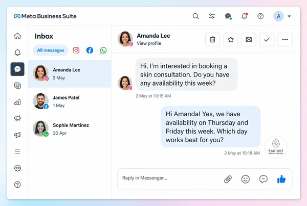Image resolution: width=307 pixels, height=206 pixels.
Task: Open the emoji picker
Action: click(x=245, y=179)
